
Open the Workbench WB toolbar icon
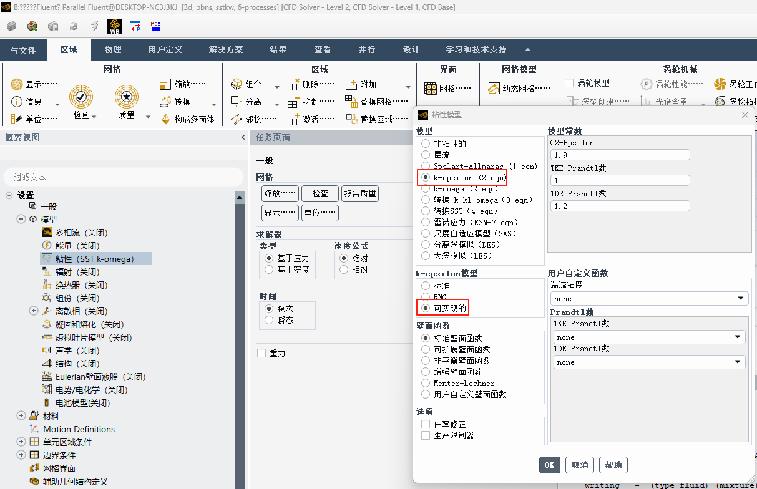[x=115, y=26]
